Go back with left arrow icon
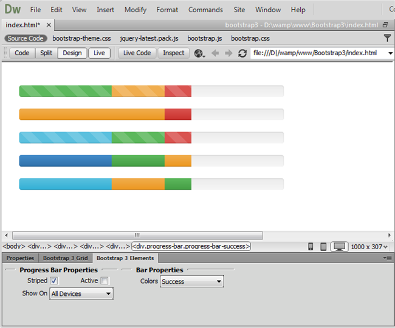 coord(215,53)
